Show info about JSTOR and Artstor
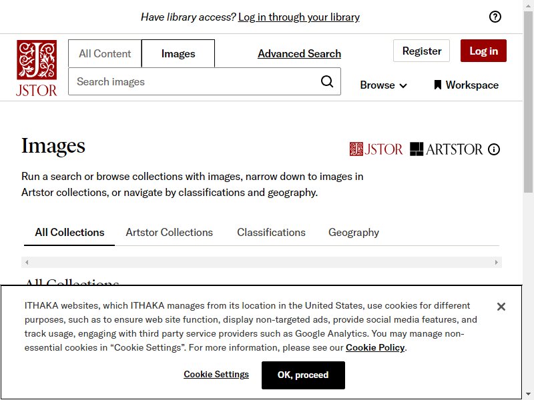 [494, 149]
